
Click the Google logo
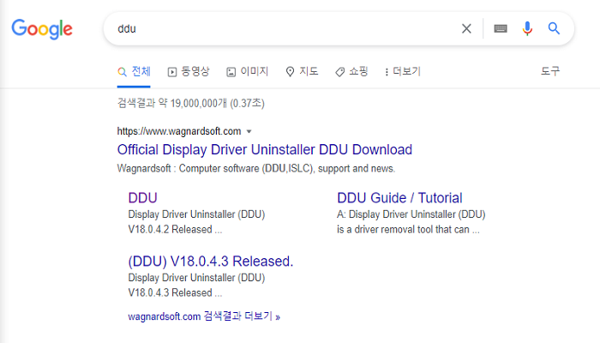[42, 29]
